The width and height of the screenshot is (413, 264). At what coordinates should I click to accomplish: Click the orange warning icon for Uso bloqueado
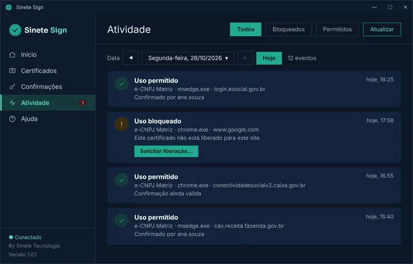click(x=122, y=124)
